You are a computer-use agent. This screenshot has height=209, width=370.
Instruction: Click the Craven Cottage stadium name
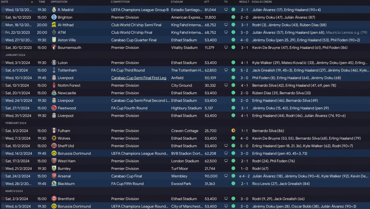185,131
